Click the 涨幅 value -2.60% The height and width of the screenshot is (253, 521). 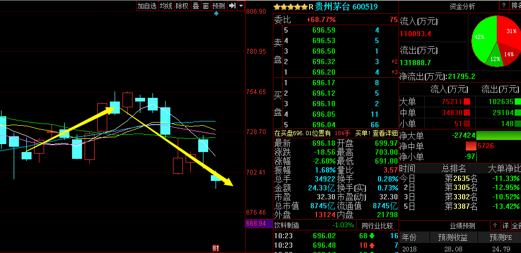point(324,161)
